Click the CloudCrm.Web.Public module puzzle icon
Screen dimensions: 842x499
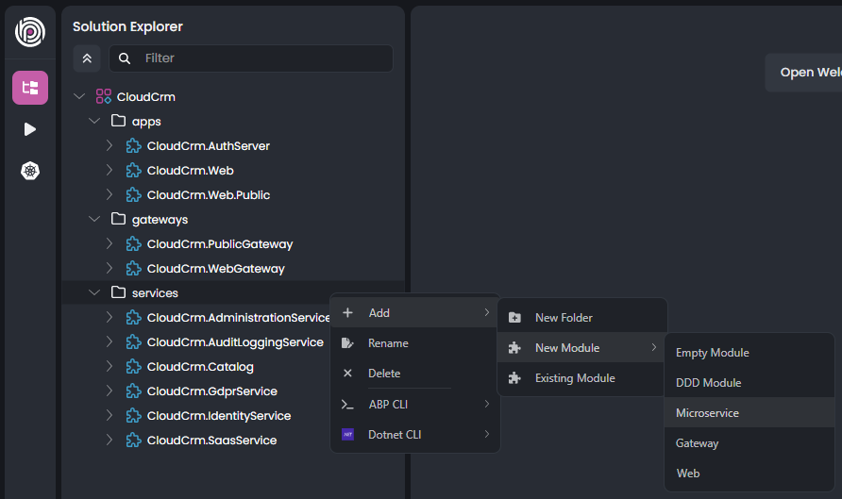click(133, 194)
